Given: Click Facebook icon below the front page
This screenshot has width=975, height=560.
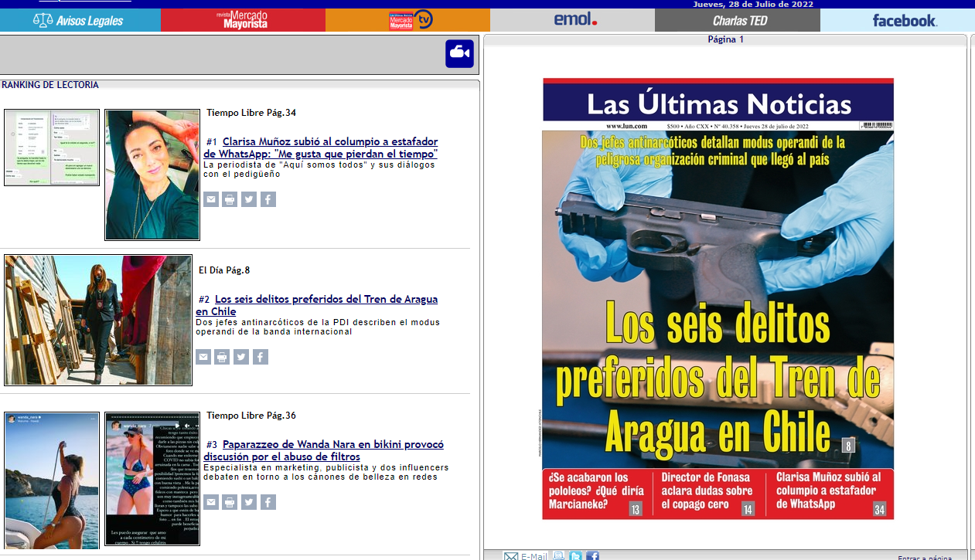Looking at the screenshot, I should 592,556.
